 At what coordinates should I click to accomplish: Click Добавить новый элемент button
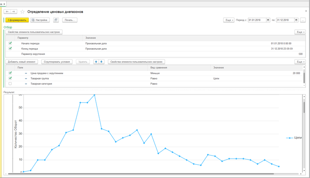coord(22,62)
